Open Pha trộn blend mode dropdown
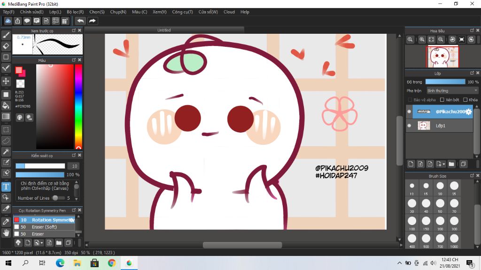Image resolution: width=481 pixels, height=270 pixels. point(452,90)
